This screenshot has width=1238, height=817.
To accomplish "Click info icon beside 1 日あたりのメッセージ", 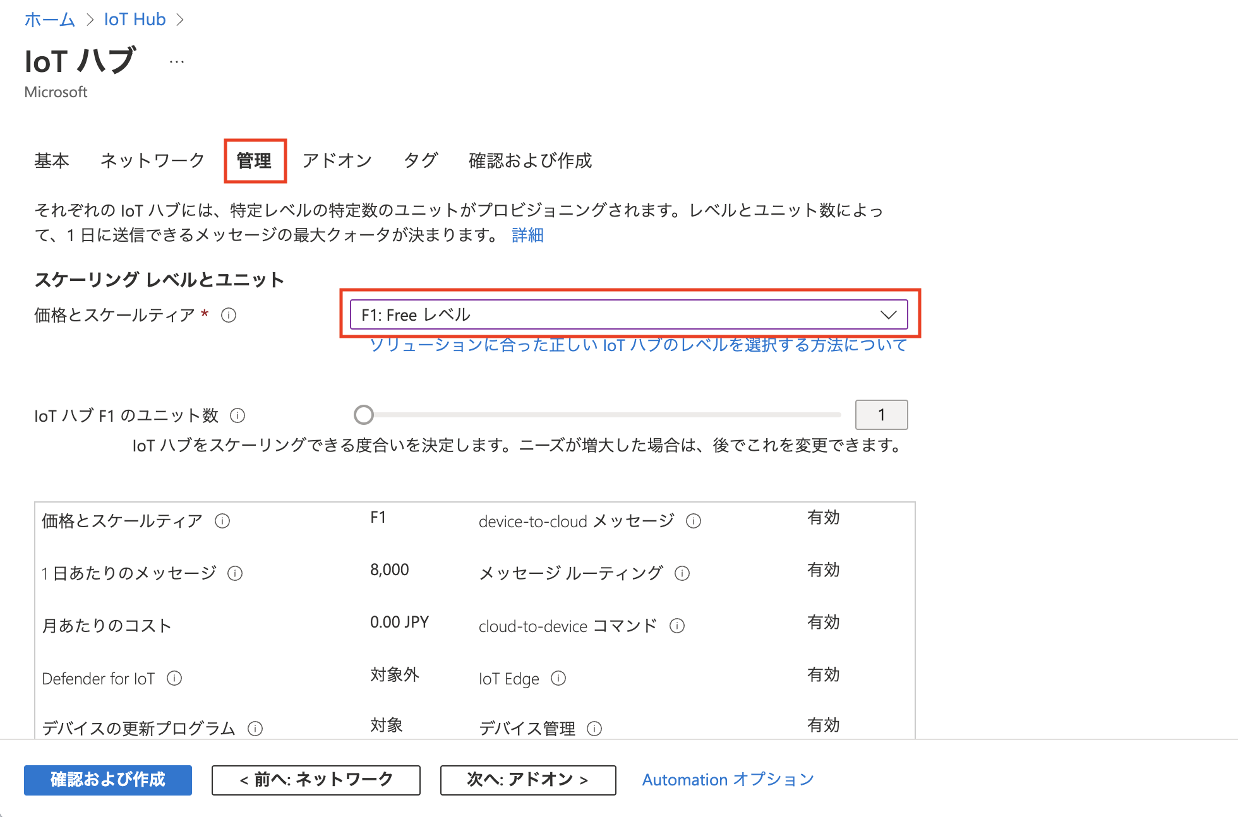I will pyautogui.click(x=235, y=573).
